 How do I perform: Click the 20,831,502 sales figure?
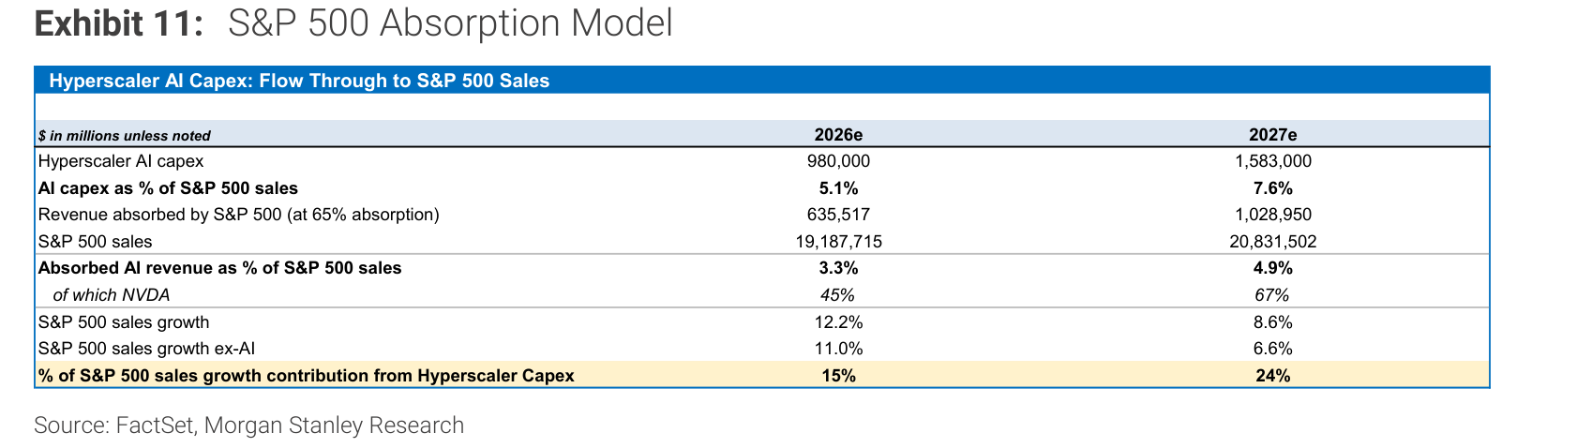coord(1272,242)
